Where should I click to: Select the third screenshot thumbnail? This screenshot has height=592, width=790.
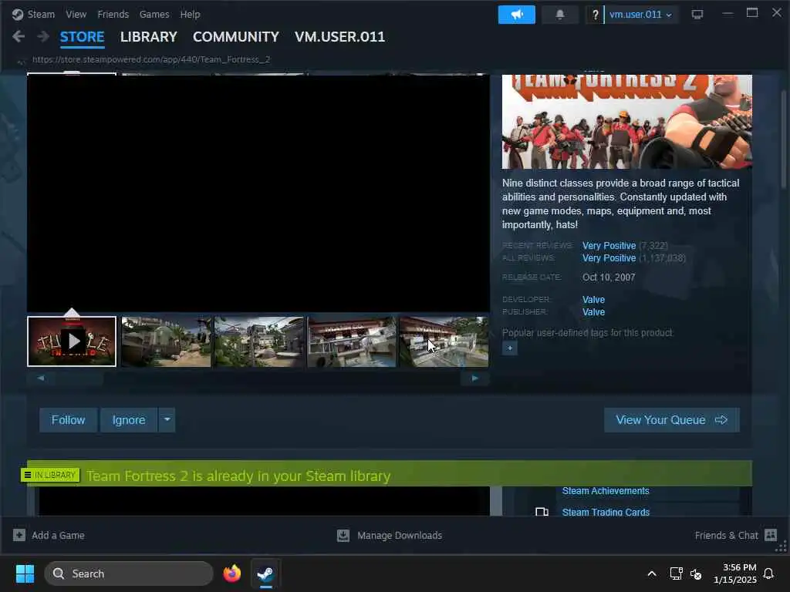pos(259,341)
